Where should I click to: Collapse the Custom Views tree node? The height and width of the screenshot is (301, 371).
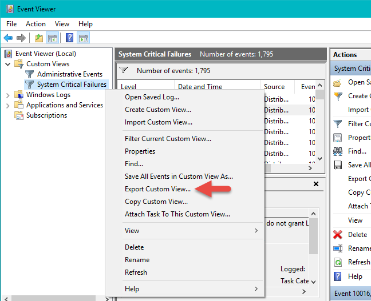[8, 64]
